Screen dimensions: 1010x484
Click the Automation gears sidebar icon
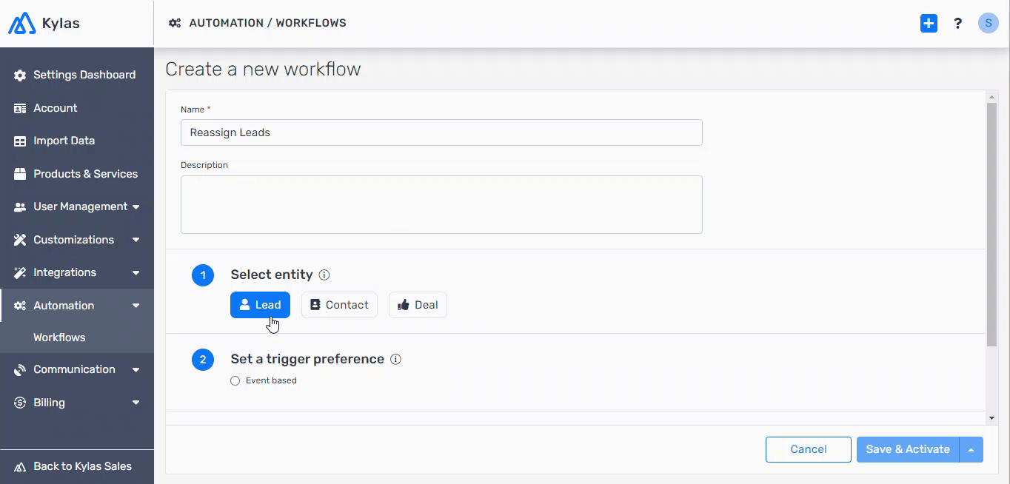coord(20,306)
